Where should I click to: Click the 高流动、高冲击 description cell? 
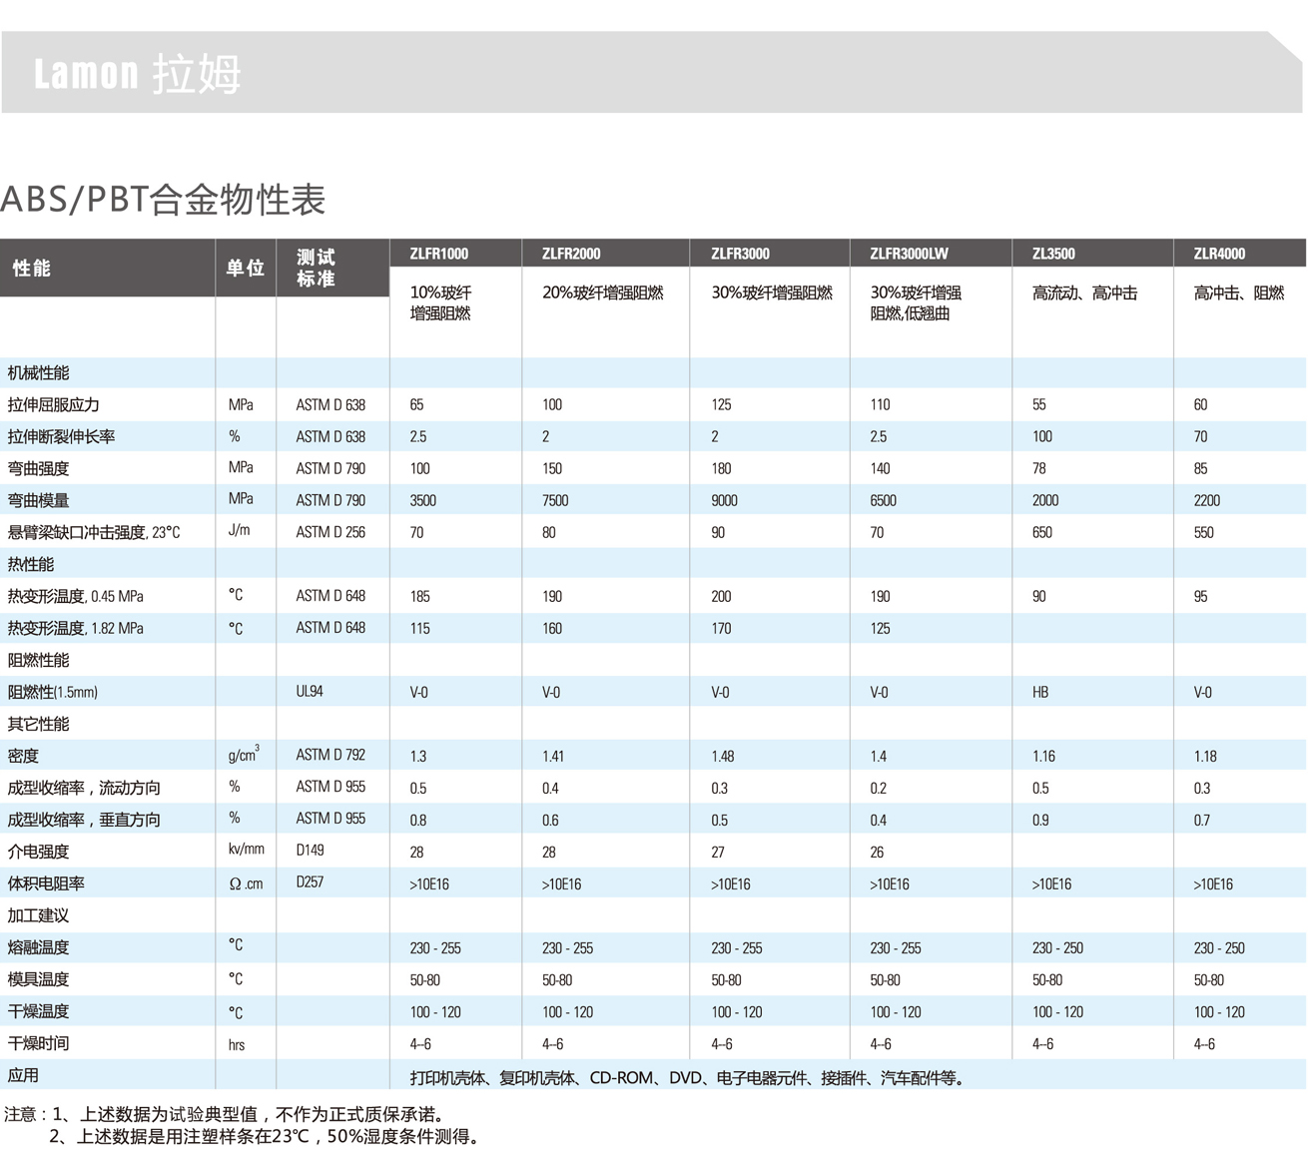click(x=1084, y=293)
